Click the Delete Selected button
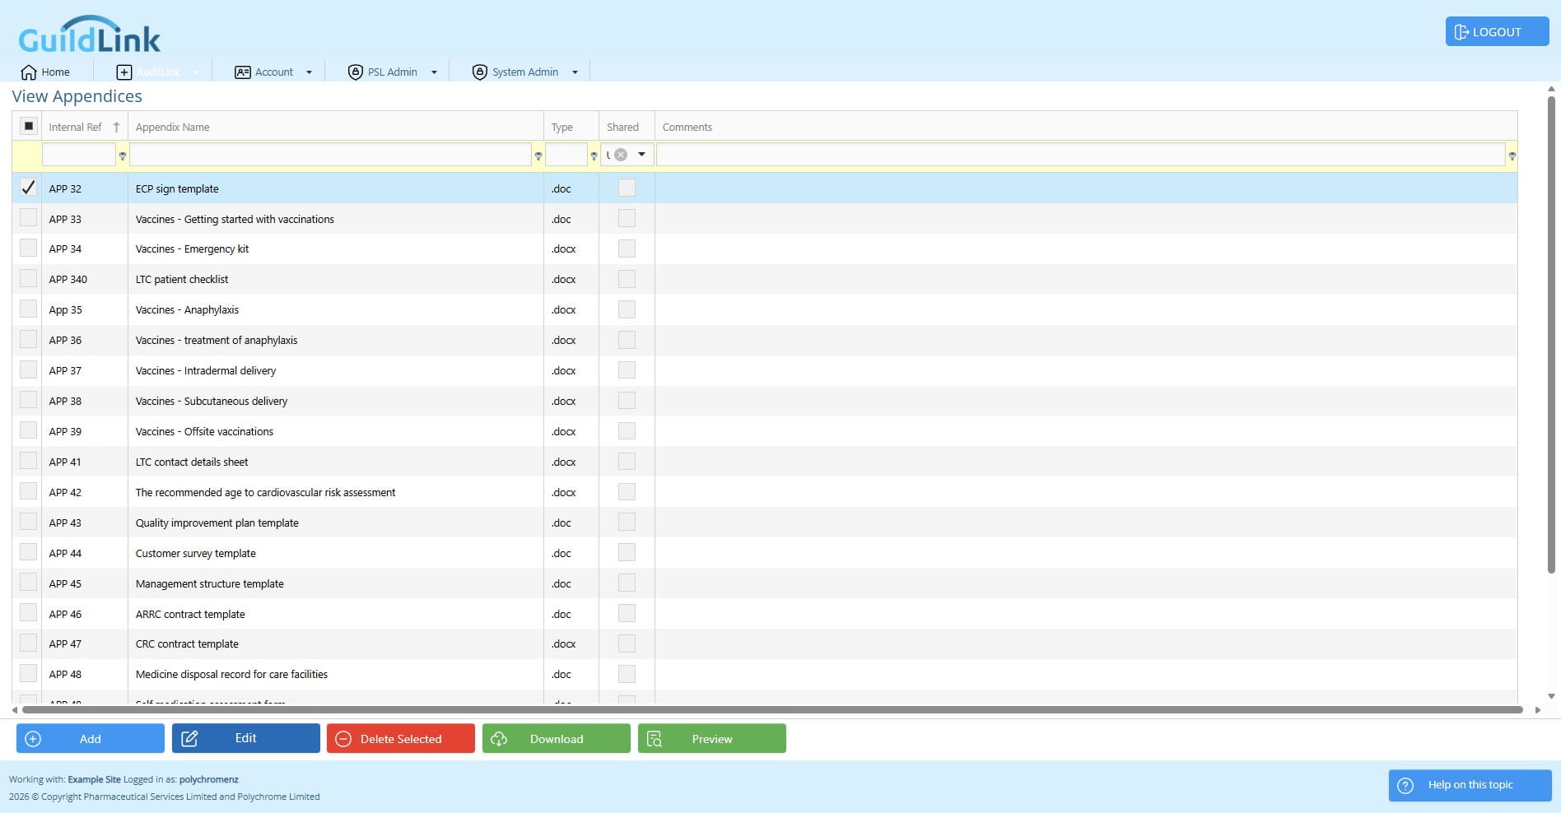This screenshot has width=1561, height=813. tap(401, 738)
